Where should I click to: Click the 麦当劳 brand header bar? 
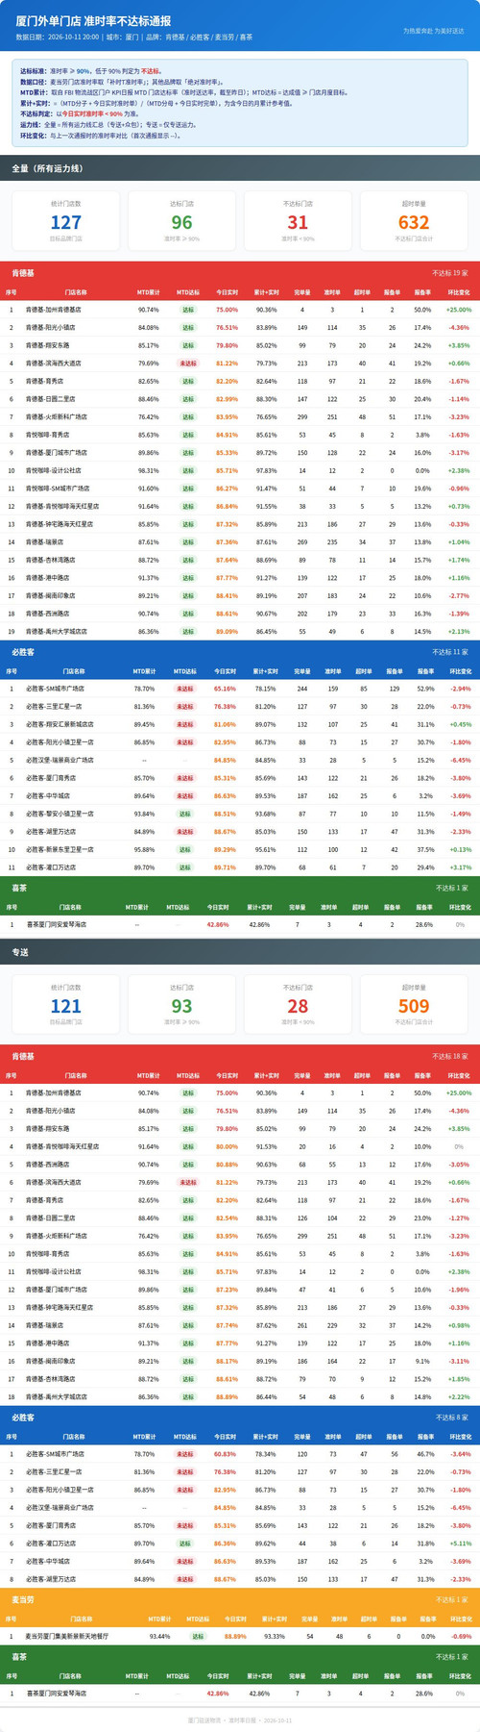240,1599
